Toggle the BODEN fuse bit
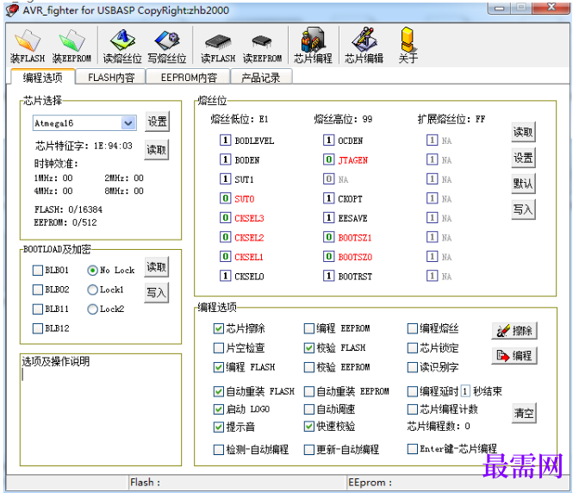The height and width of the screenshot is (493, 579). coord(225,160)
